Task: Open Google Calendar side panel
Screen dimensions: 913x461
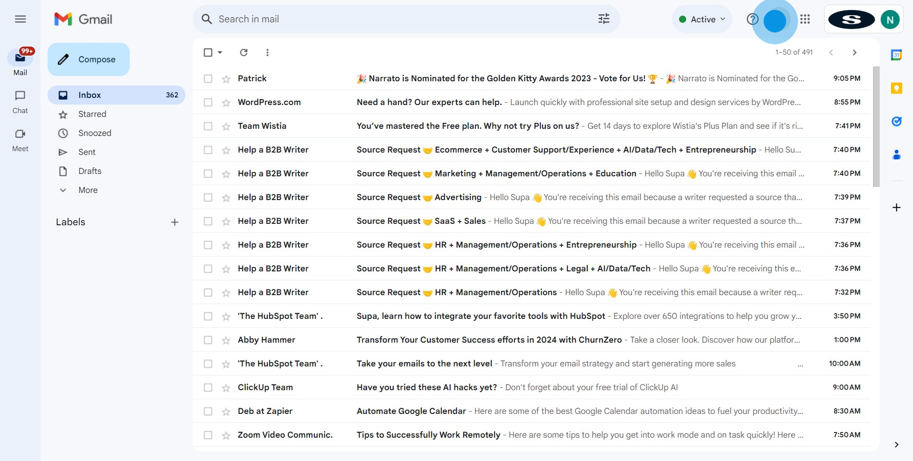Action: point(896,55)
